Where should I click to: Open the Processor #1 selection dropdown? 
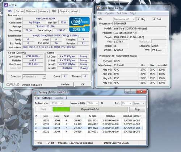pyautogui.click(x=34, y=76)
